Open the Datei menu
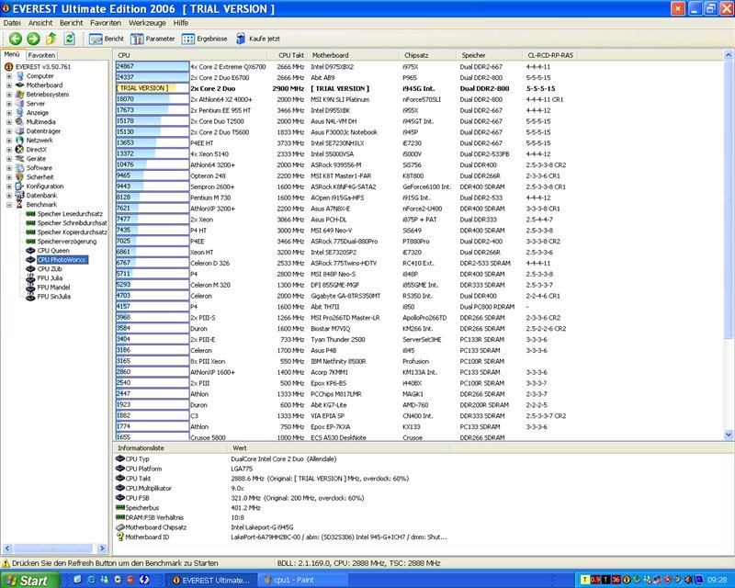This screenshot has height=588, width=735. click(12, 23)
